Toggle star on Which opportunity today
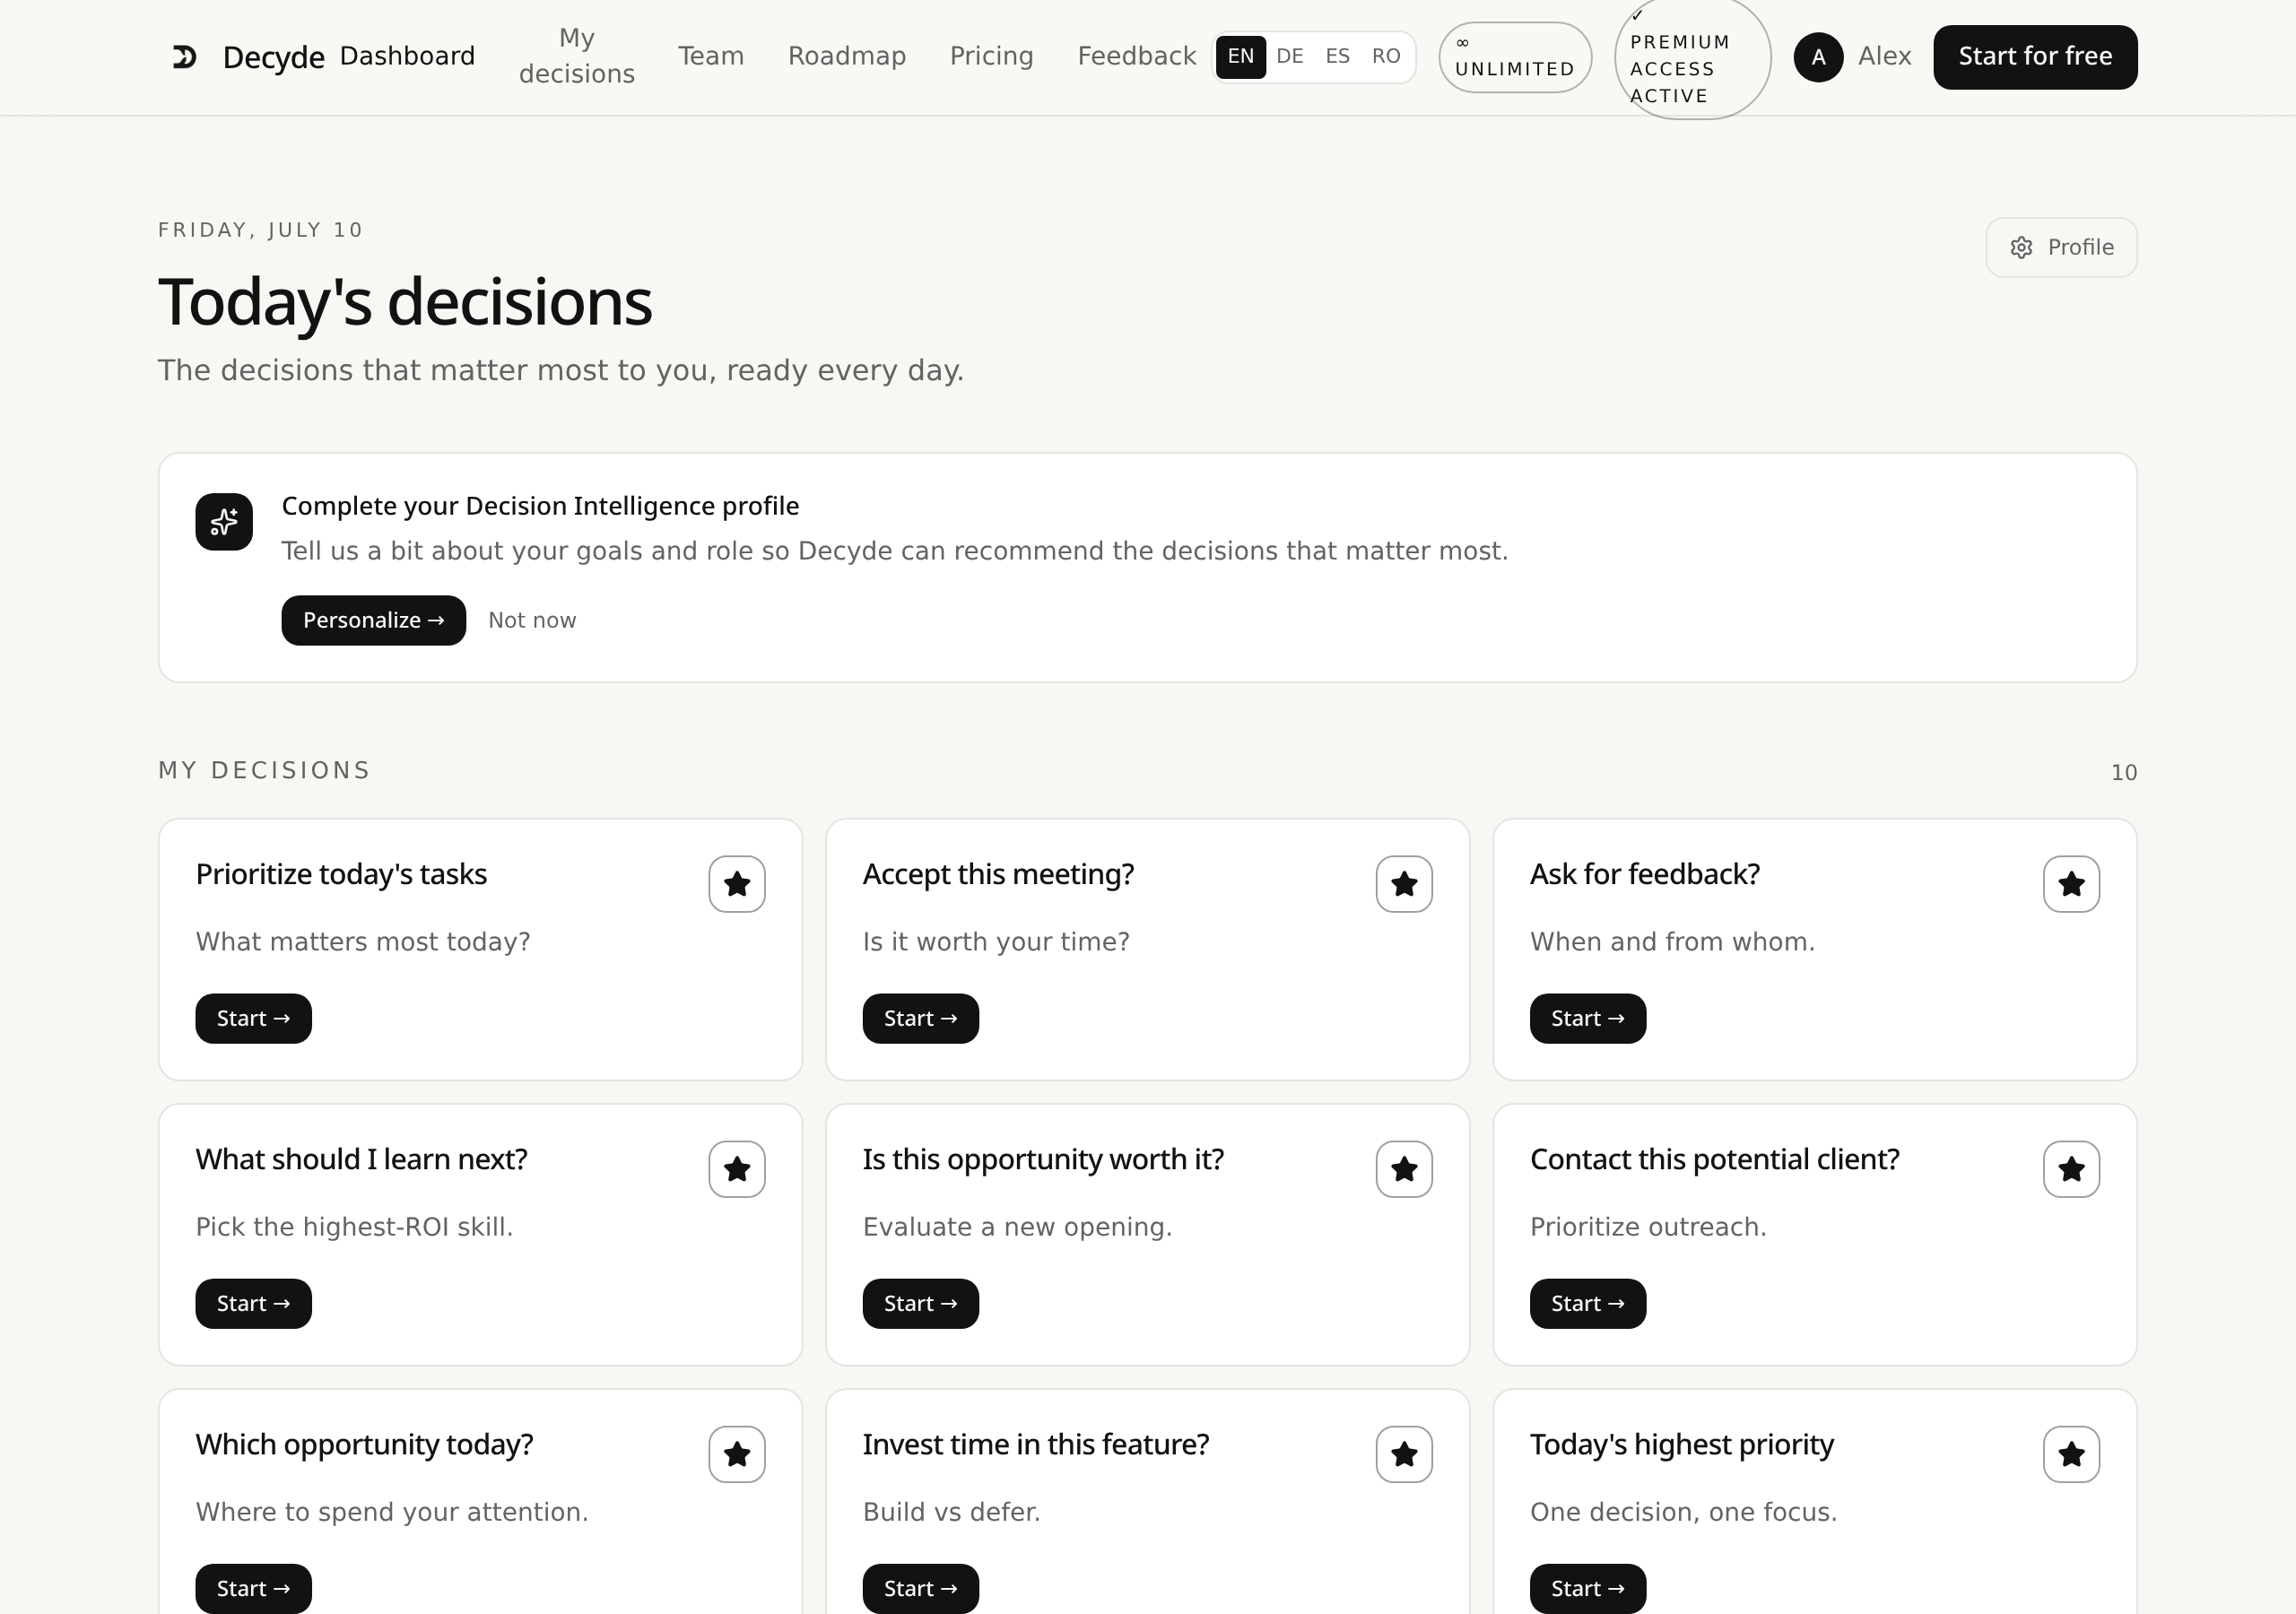2296x1614 pixels. pos(737,1454)
